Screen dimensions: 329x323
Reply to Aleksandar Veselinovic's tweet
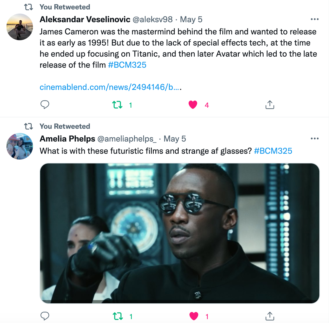click(45, 105)
